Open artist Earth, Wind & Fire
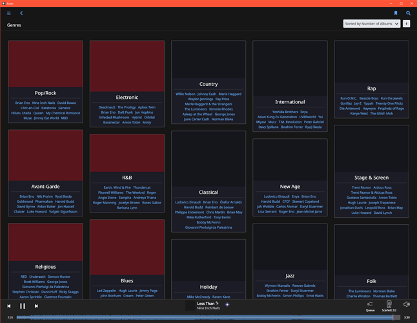The image size is (417, 323). [x=117, y=187]
